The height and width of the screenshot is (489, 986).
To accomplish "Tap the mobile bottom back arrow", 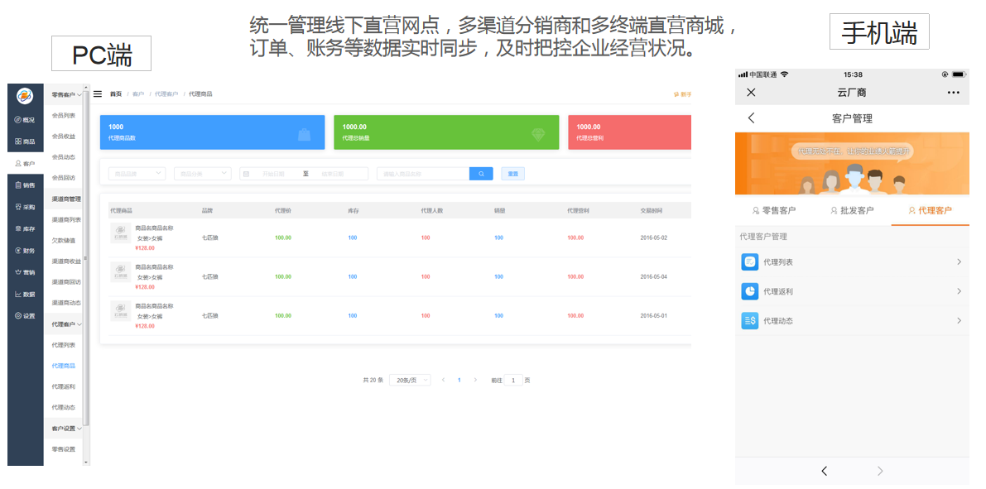I will tap(824, 471).
